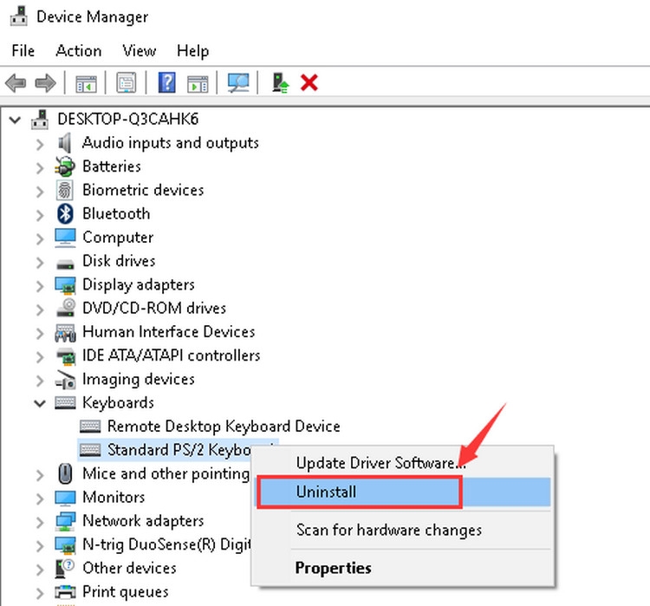Click the blue Help question-mark icon
This screenshot has height=606, width=650.
pos(167,82)
